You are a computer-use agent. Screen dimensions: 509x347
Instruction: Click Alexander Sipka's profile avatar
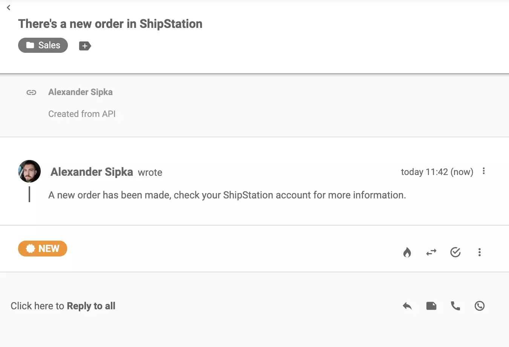(29, 171)
